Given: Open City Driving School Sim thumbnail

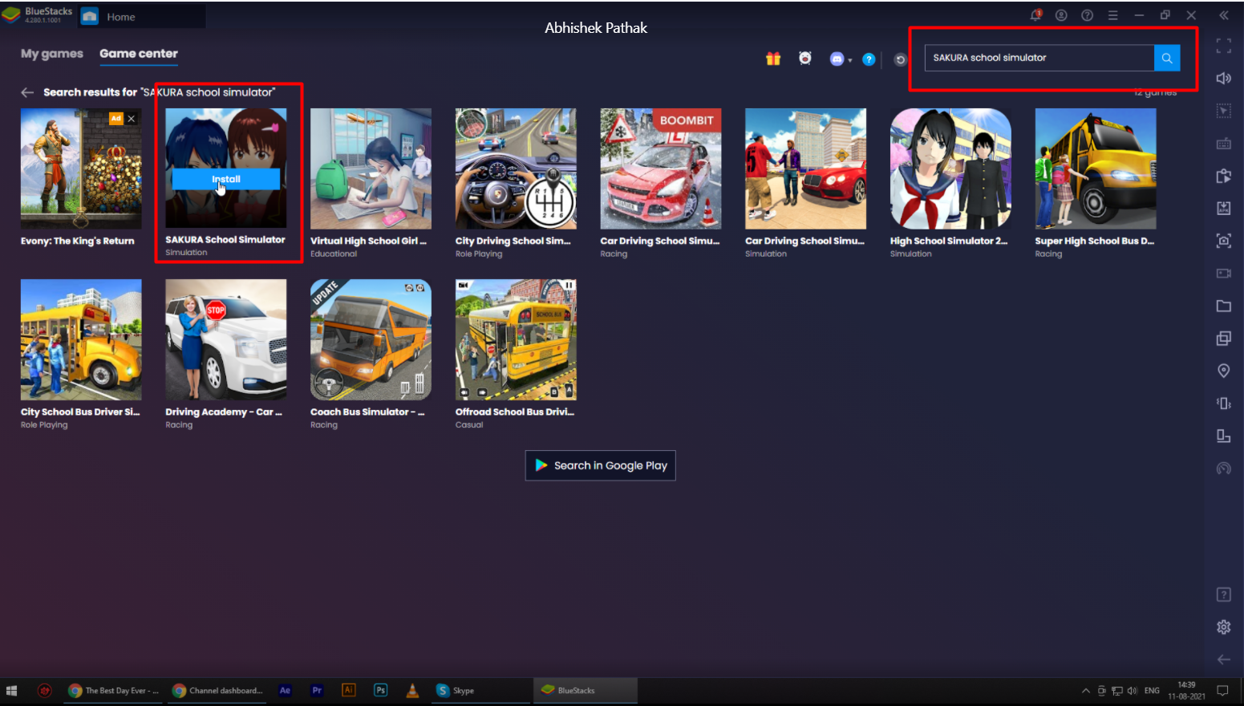Looking at the screenshot, I should click(516, 168).
